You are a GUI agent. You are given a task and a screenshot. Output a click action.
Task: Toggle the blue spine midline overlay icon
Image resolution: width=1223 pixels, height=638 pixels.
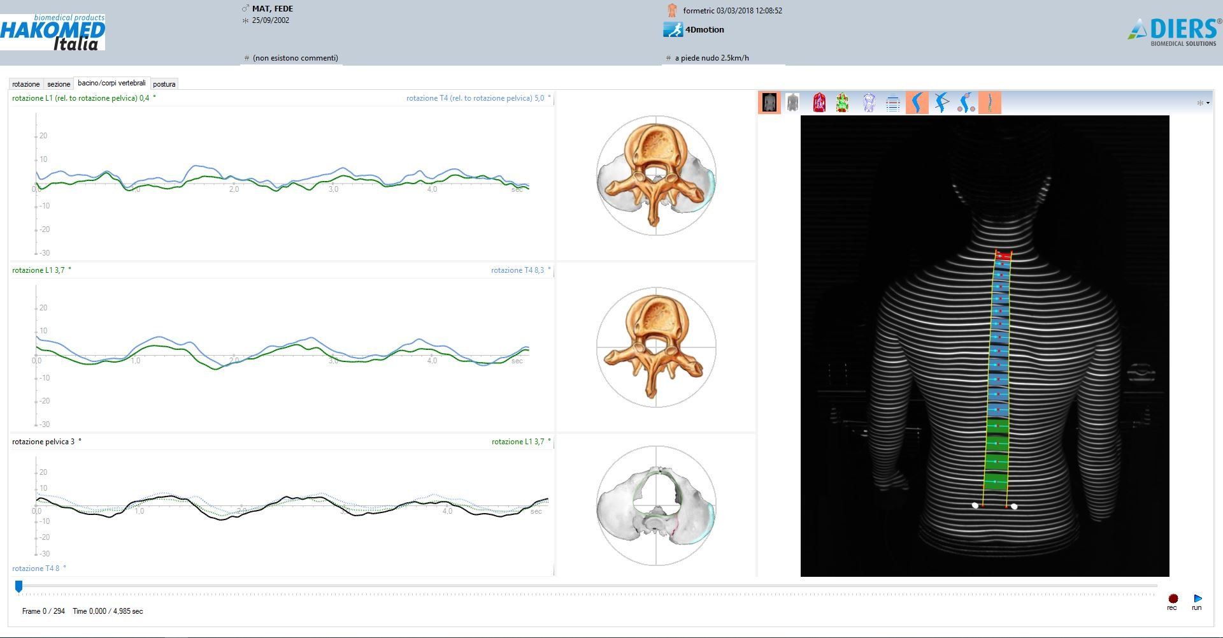point(917,103)
